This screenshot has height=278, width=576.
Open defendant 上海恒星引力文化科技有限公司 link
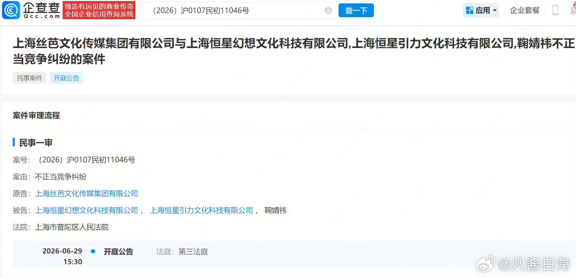[x=201, y=210]
